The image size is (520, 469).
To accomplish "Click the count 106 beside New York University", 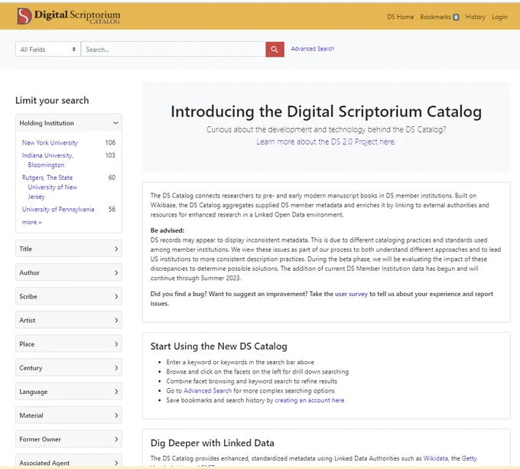I will pyautogui.click(x=110, y=142).
